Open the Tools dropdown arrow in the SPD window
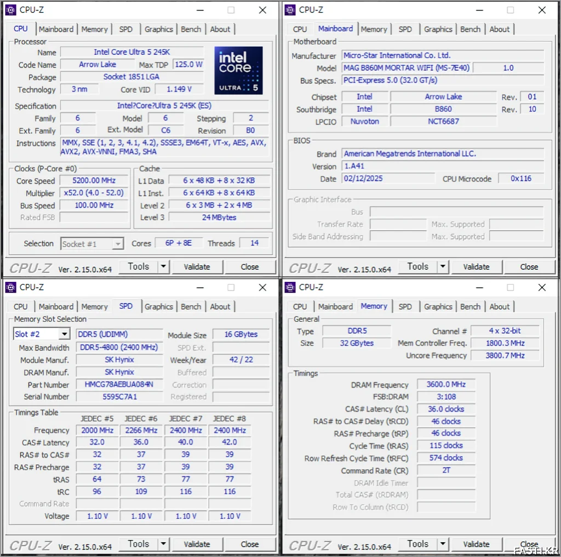The width and height of the screenshot is (561, 557). click(163, 544)
